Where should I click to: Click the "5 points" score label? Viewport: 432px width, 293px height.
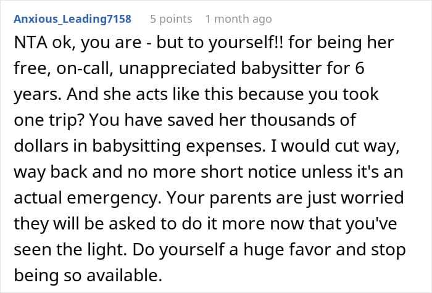point(171,19)
